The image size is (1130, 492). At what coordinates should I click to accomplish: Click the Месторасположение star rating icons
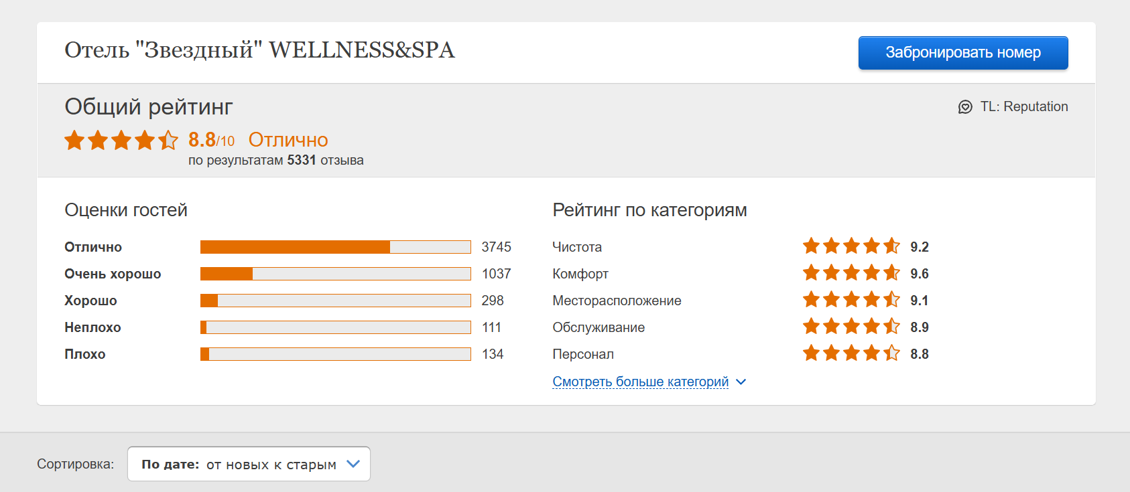point(851,300)
